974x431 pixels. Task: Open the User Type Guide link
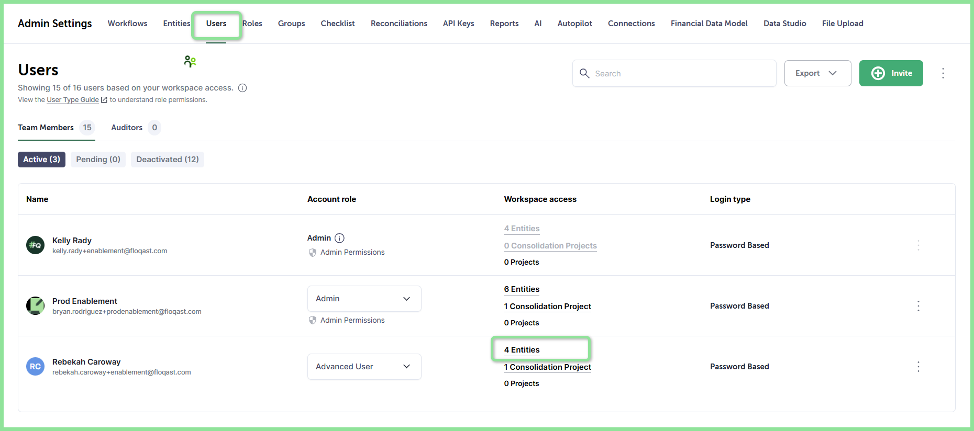click(x=73, y=100)
